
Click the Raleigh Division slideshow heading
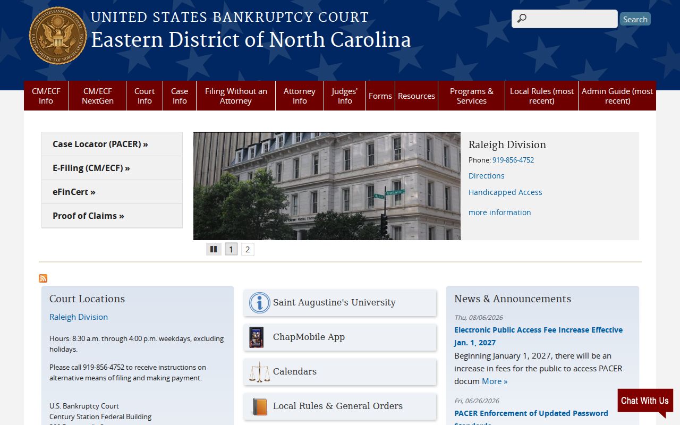(x=507, y=144)
